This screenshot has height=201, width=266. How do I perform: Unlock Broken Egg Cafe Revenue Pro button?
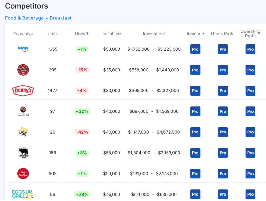coord(195,111)
